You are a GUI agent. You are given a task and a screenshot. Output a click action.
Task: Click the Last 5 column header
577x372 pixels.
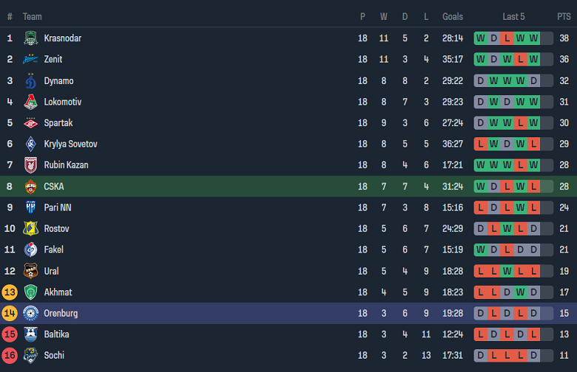(513, 16)
